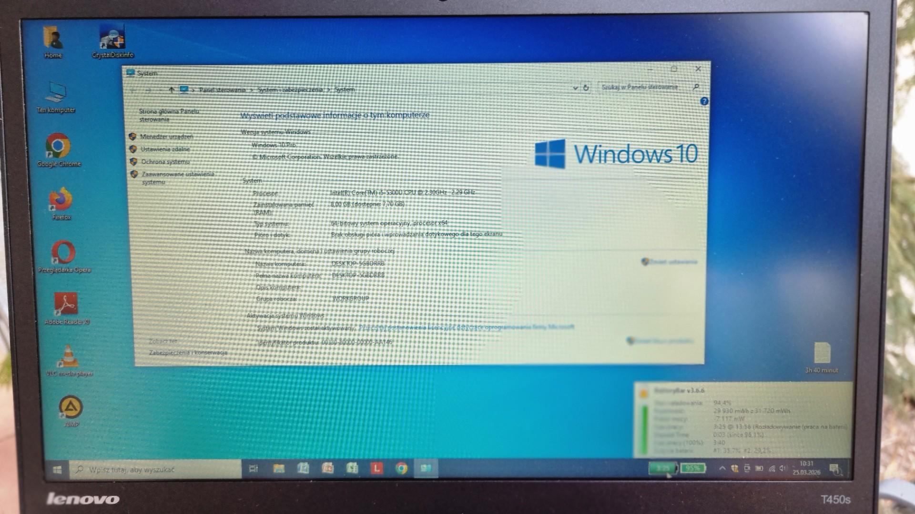Click the WORKGROUP value
This screenshot has height=514, width=915.
pyautogui.click(x=351, y=298)
